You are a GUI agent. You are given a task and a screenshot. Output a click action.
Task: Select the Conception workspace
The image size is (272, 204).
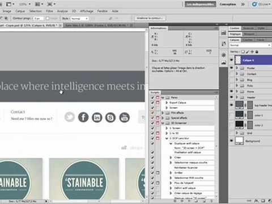pyautogui.click(x=228, y=4)
